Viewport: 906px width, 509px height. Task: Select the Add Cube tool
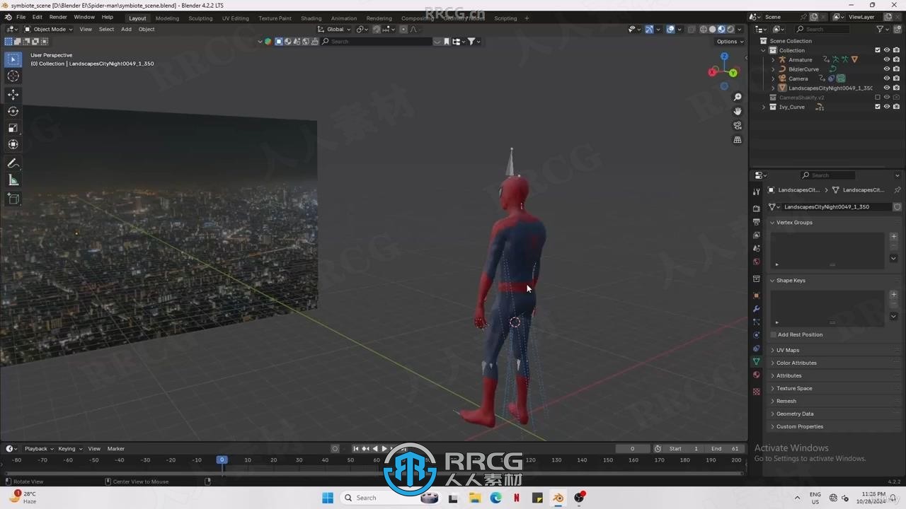click(13, 199)
